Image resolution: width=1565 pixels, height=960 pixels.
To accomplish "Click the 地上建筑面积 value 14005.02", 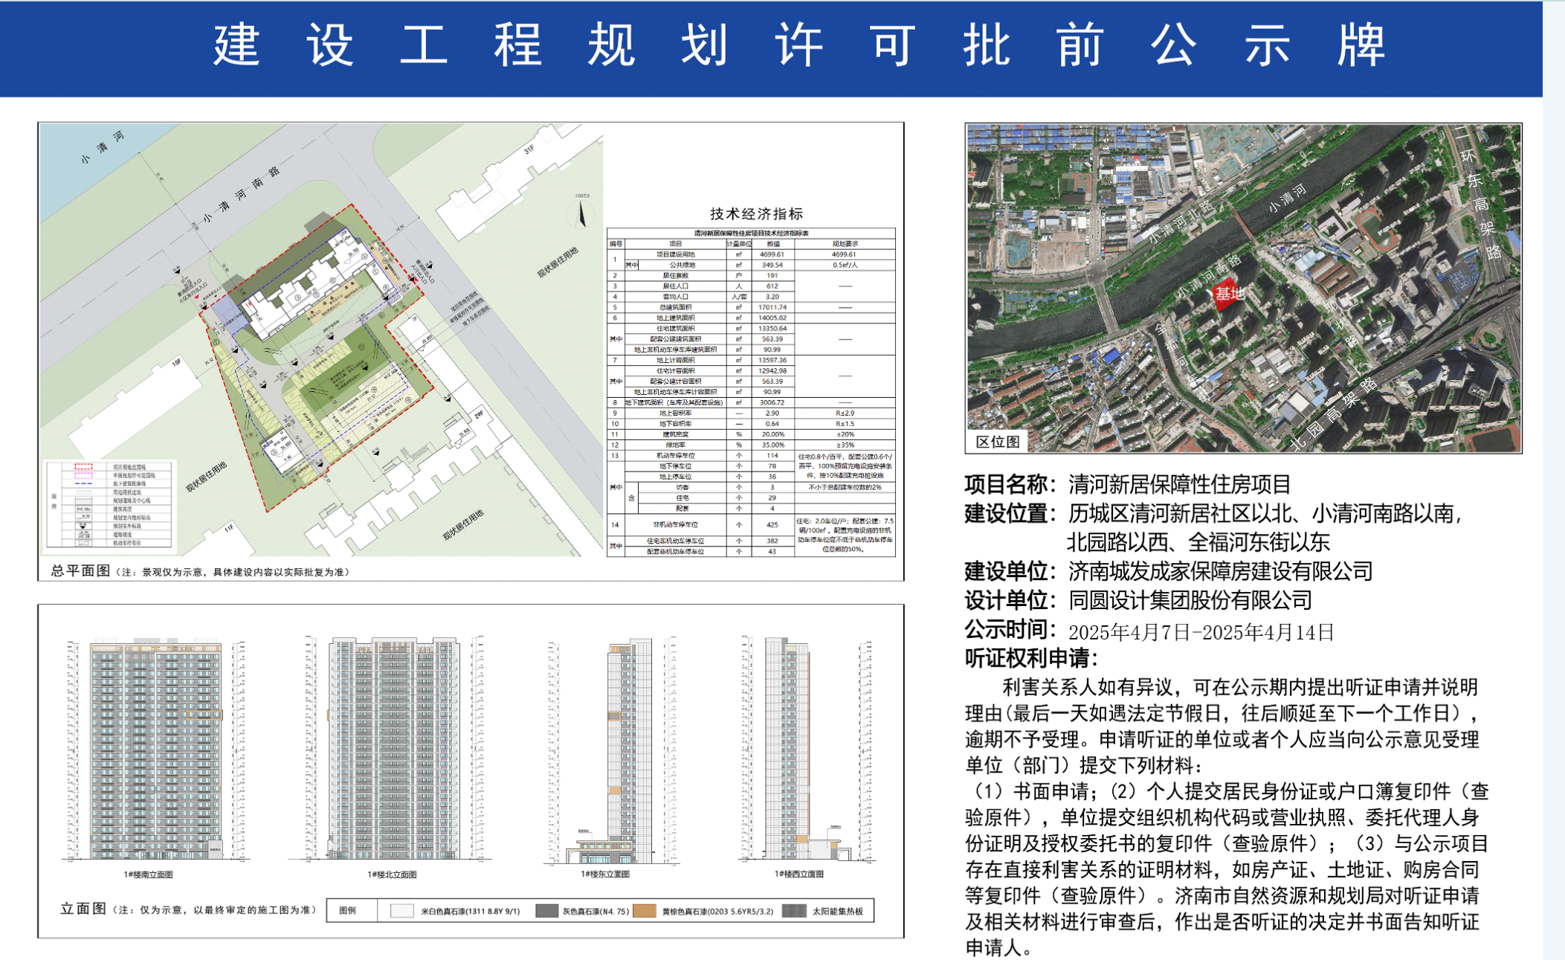I will click(772, 318).
